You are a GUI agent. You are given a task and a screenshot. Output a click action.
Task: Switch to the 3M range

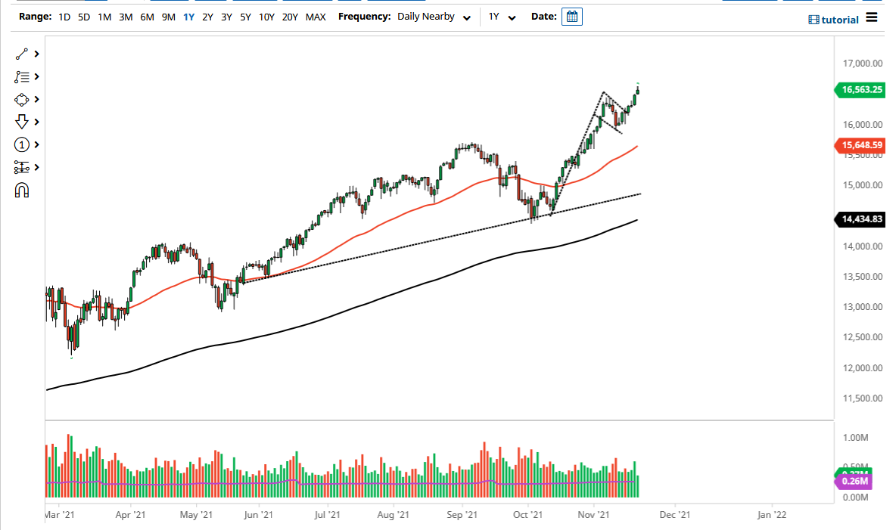126,16
